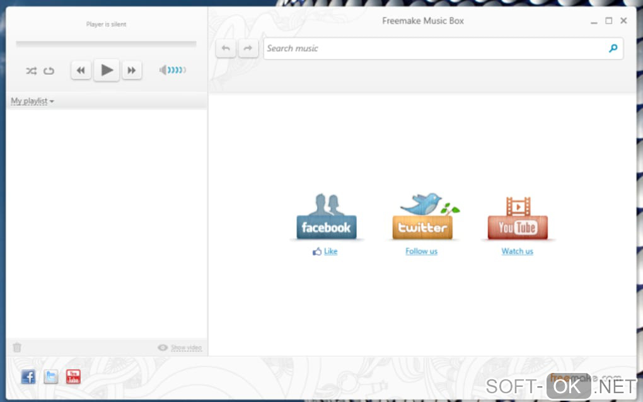Image resolution: width=643 pixels, height=402 pixels.
Task: Open the small Facebook icon in footer
Action: 28,377
